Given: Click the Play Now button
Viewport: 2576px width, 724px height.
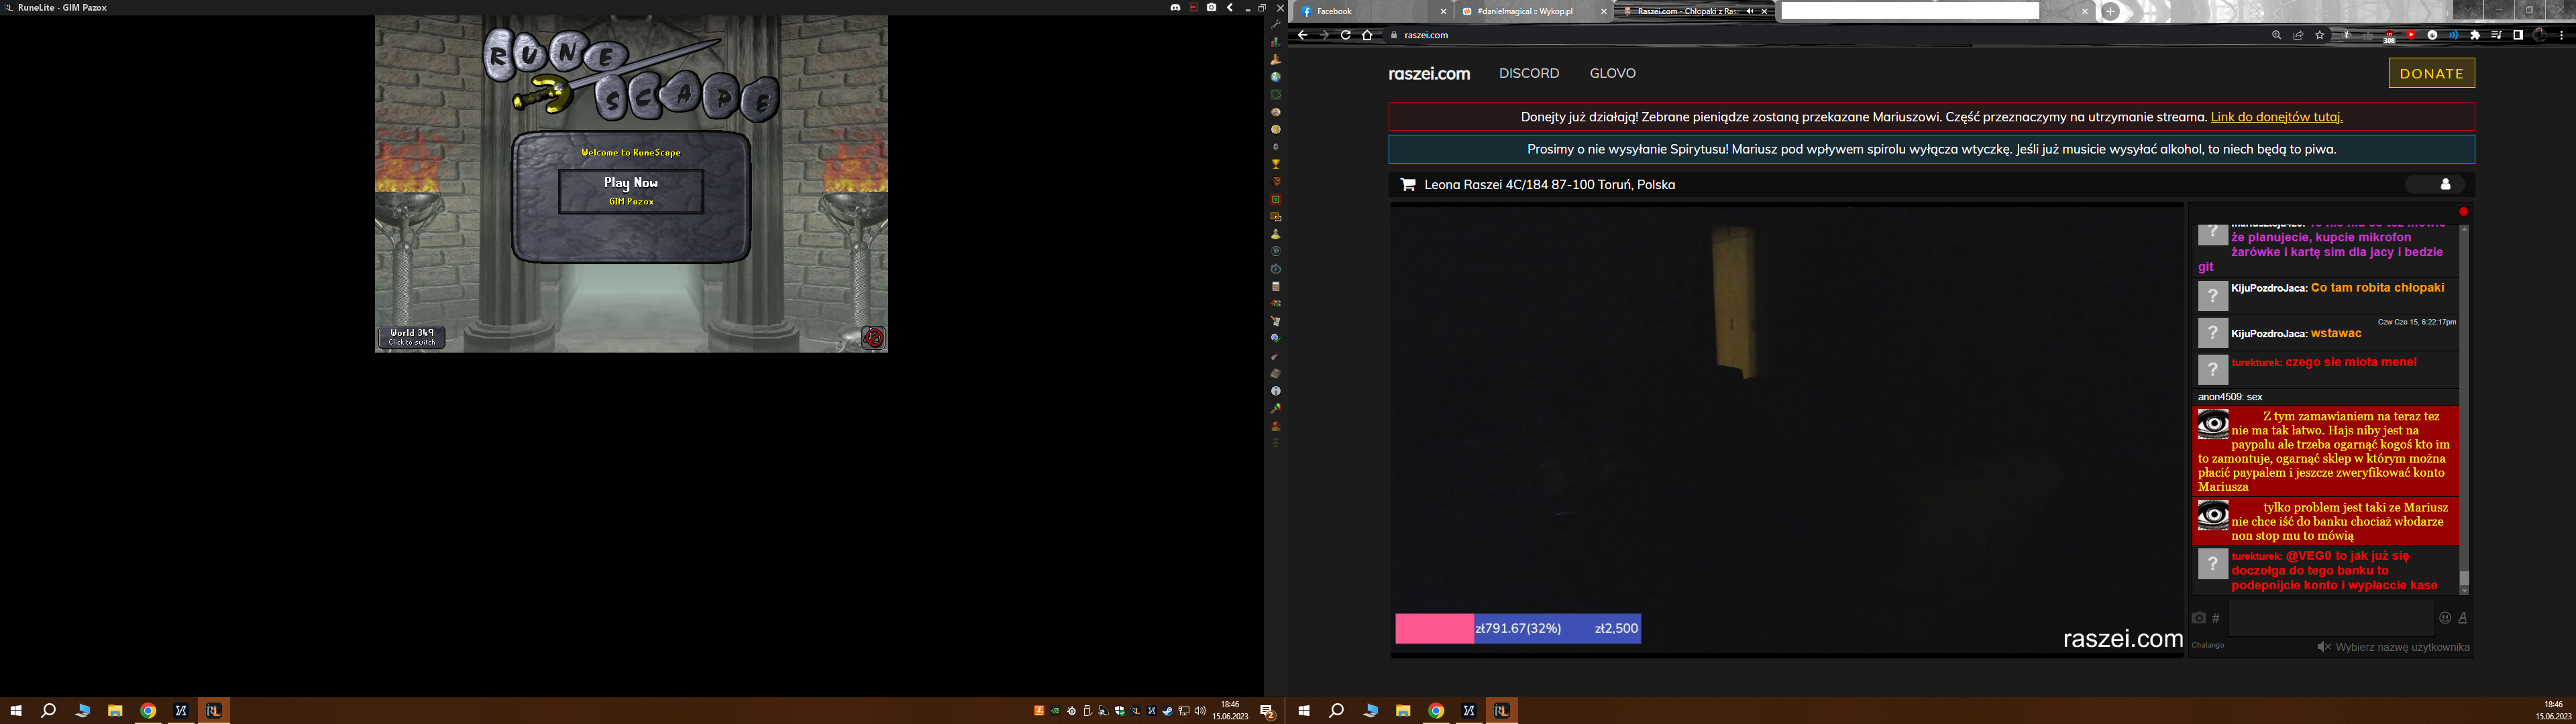Looking at the screenshot, I should [x=630, y=191].
